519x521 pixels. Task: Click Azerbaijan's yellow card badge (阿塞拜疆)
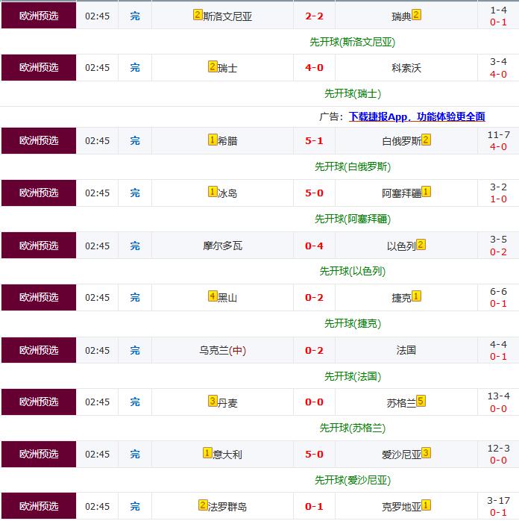426,191
